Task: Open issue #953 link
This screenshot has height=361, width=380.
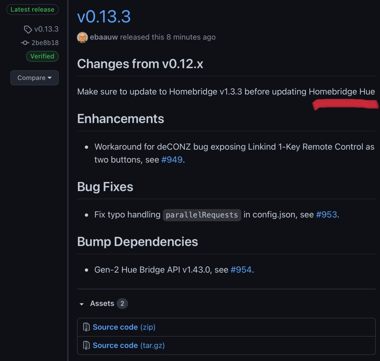Action: (x=326, y=214)
